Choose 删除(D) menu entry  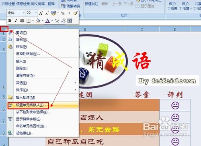coord(43,68)
